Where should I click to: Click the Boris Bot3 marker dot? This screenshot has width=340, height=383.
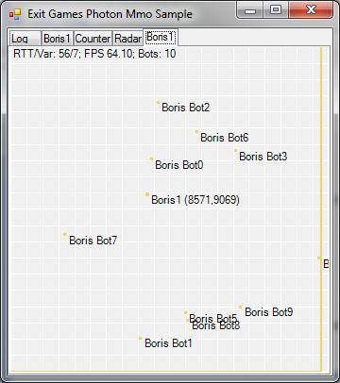[x=235, y=151]
